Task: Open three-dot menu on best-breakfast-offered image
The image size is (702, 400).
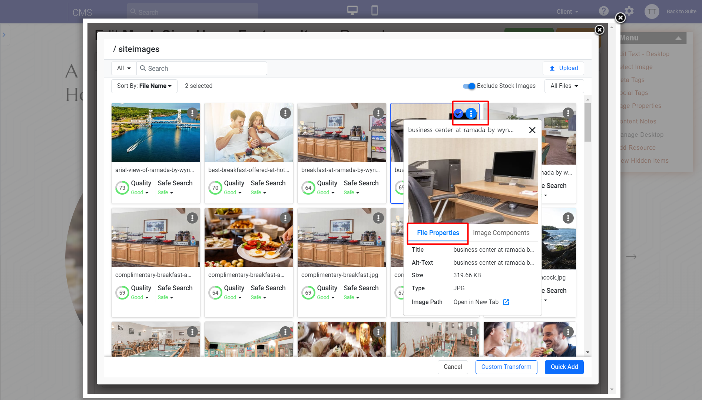Action: coord(285,113)
